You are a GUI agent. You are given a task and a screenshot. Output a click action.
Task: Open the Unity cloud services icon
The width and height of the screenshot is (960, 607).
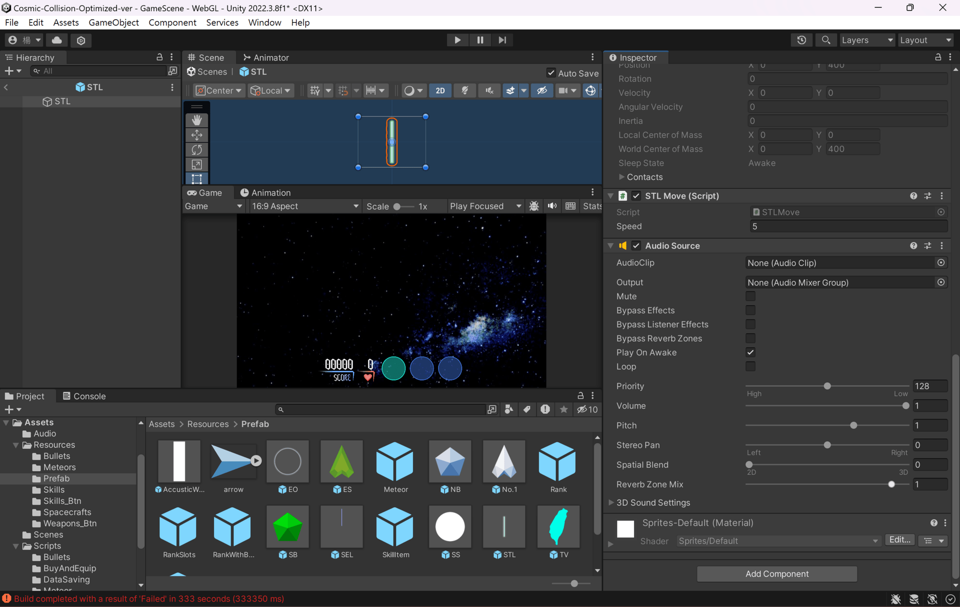coord(57,40)
